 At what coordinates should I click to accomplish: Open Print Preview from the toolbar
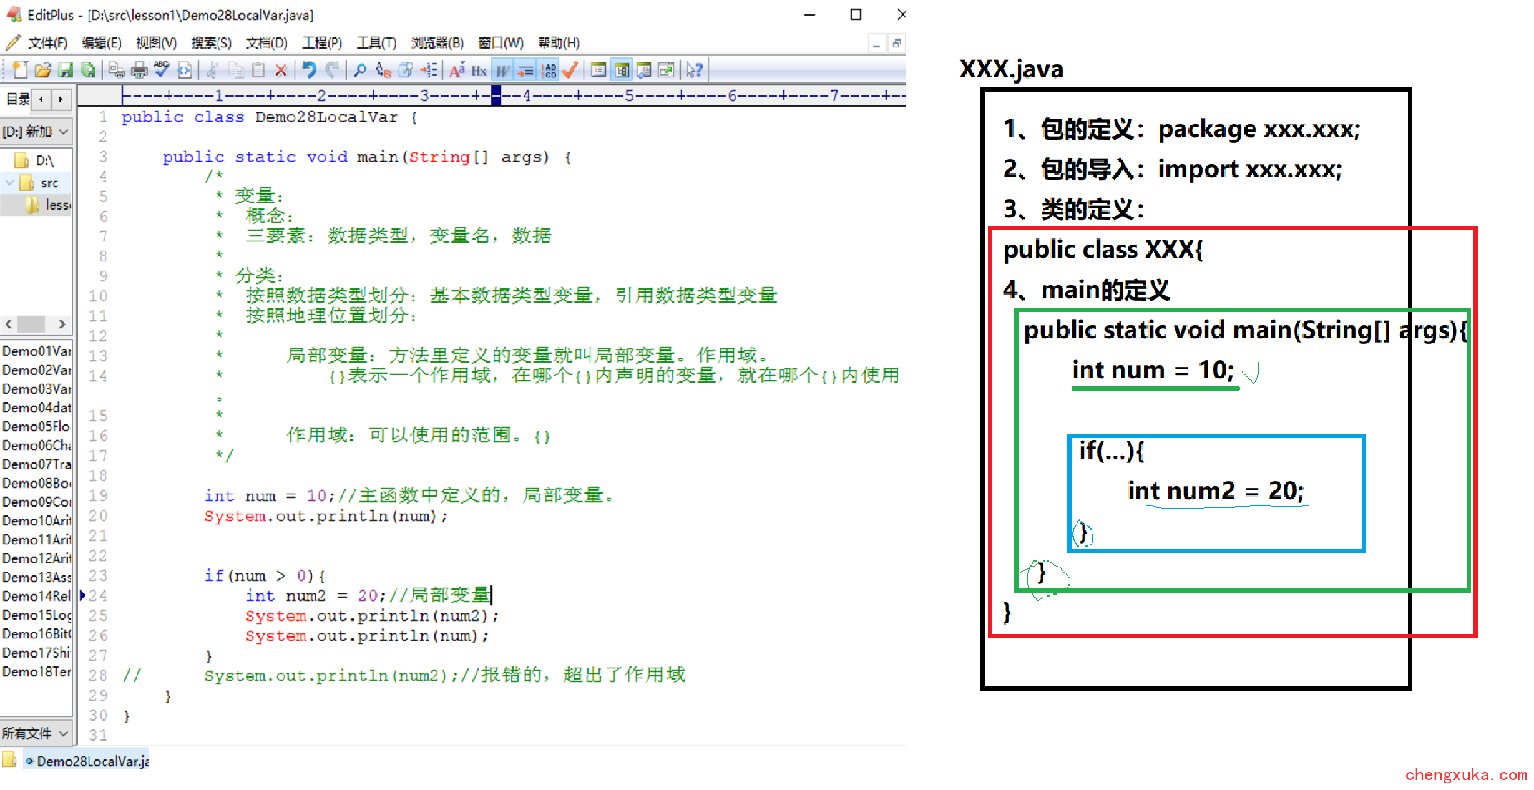pyautogui.click(x=116, y=70)
